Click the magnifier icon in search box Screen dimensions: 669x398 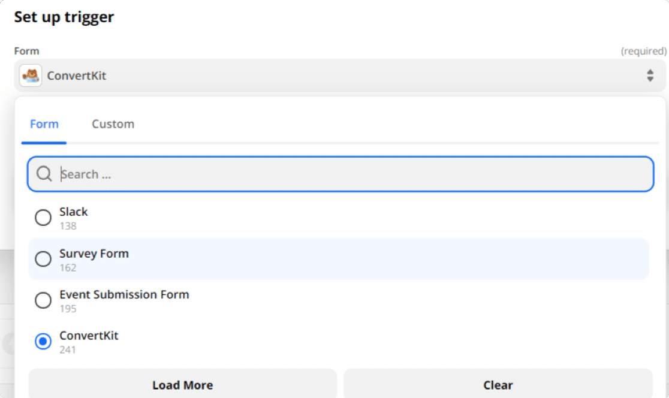(44, 174)
